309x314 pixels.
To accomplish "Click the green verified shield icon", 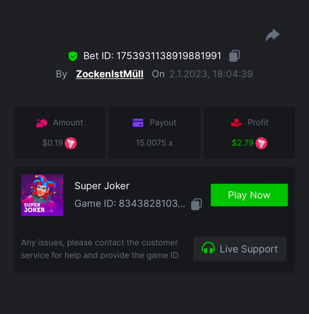I will tap(73, 56).
